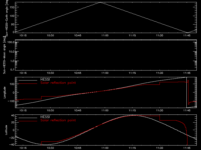The image size is (201, 150).
Task: Click the 100 tick on Longitude axis
Action: point(12,84)
